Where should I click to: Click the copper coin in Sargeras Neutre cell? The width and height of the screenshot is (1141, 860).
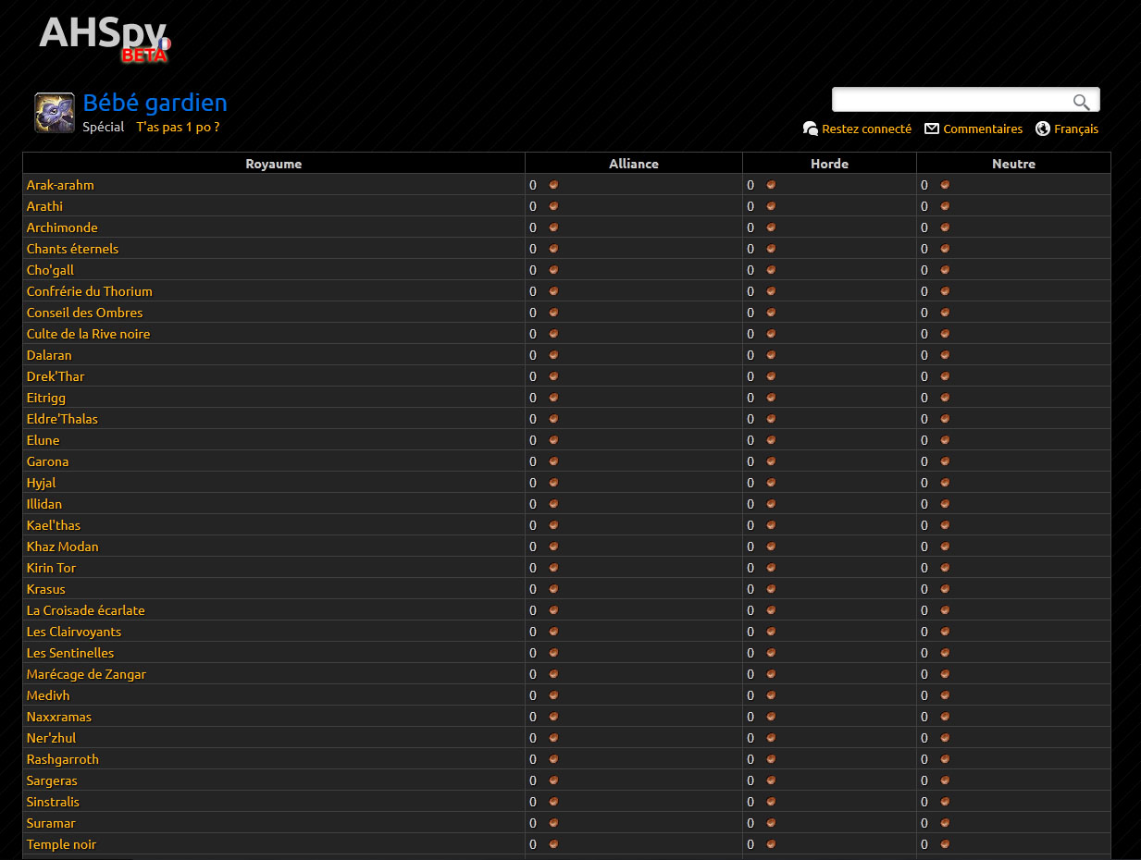945,780
